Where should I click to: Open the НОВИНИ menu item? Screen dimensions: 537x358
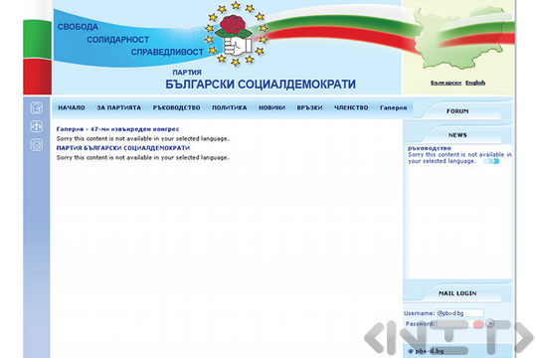click(271, 107)
